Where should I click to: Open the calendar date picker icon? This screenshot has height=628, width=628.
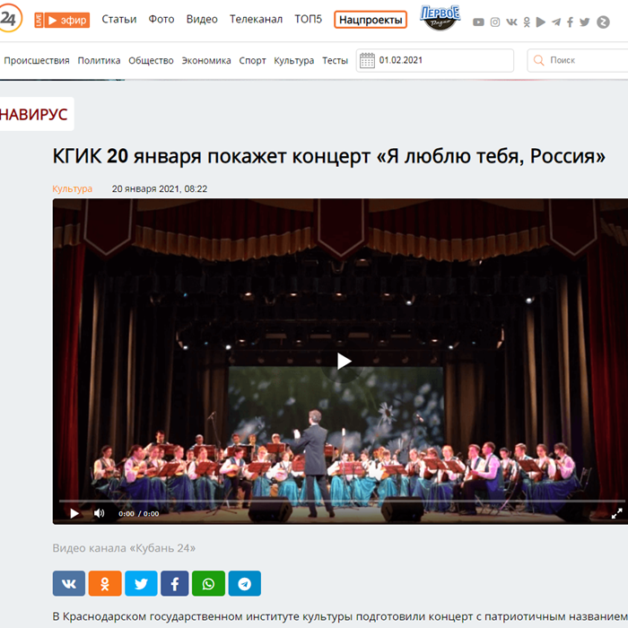367,60
